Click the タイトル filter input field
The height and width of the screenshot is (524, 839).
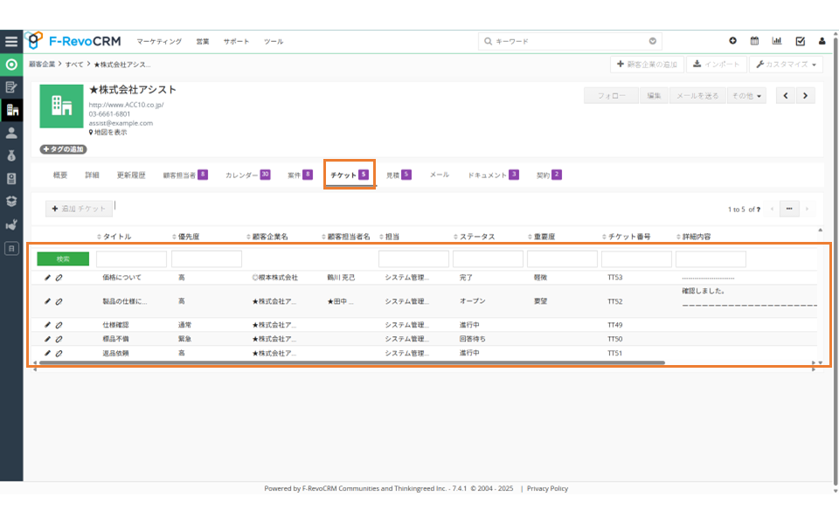pyautogui.click(x=132, y=259)
